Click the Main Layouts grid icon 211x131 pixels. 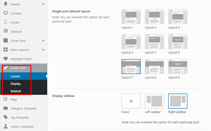[5, 50]
